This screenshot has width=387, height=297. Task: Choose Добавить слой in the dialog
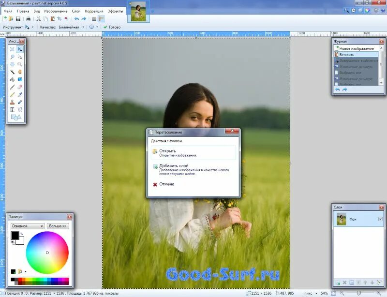[x=193, y=169]
